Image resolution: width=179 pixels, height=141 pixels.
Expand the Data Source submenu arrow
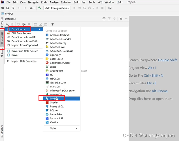tap(40, 29)
